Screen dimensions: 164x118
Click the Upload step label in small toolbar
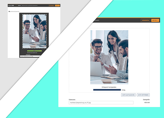click(x=19, y=5)
